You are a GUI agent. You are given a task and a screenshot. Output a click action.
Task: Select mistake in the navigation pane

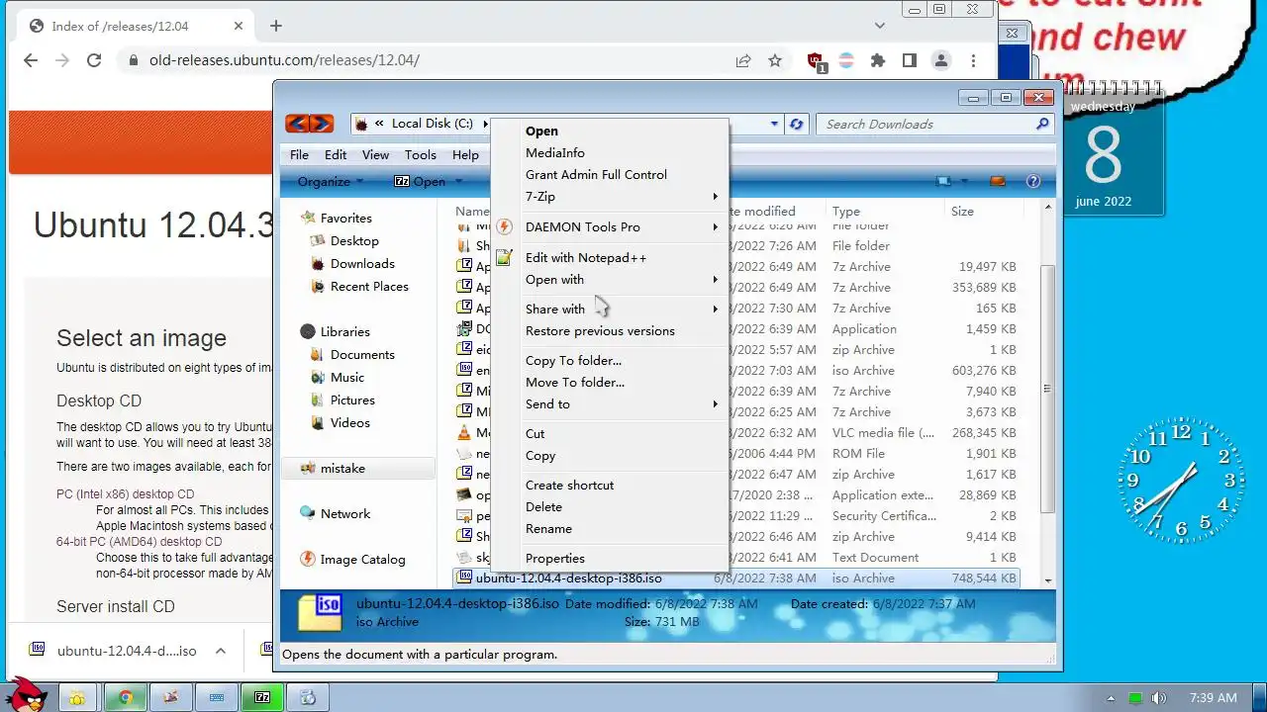(x=342, y=468)
